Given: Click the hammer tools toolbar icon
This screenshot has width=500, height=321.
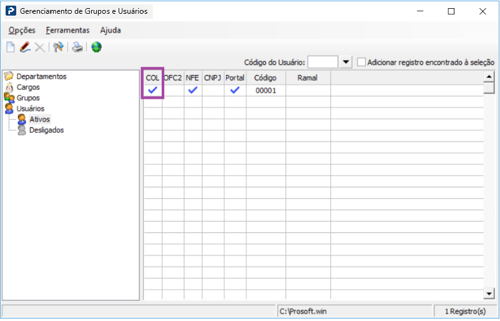Looking at the screenshot, I should (58, 47).
